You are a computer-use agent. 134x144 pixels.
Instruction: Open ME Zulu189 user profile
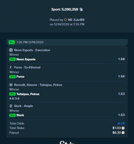point(76,20)
